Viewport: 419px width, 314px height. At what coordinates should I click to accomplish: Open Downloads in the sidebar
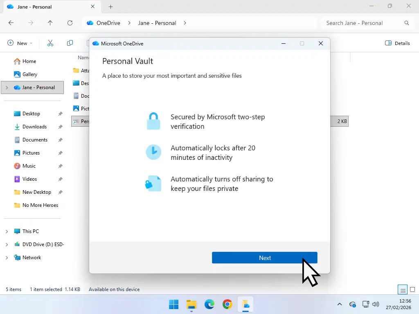(x=34, y=127)
